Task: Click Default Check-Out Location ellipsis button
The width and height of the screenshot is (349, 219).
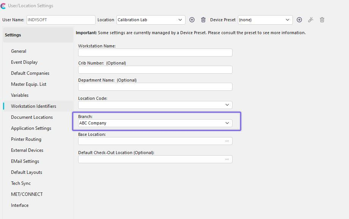Action: (227, 159)
